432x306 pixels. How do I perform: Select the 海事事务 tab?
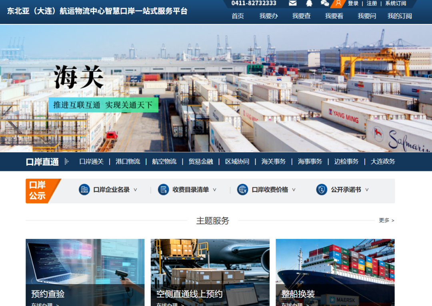310,161
